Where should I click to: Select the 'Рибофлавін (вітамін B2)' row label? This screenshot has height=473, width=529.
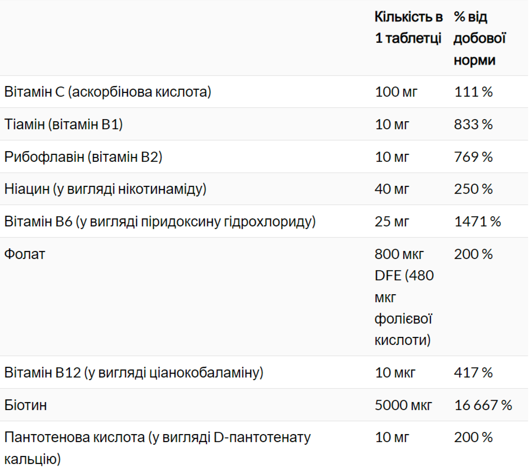pos(83,157)
